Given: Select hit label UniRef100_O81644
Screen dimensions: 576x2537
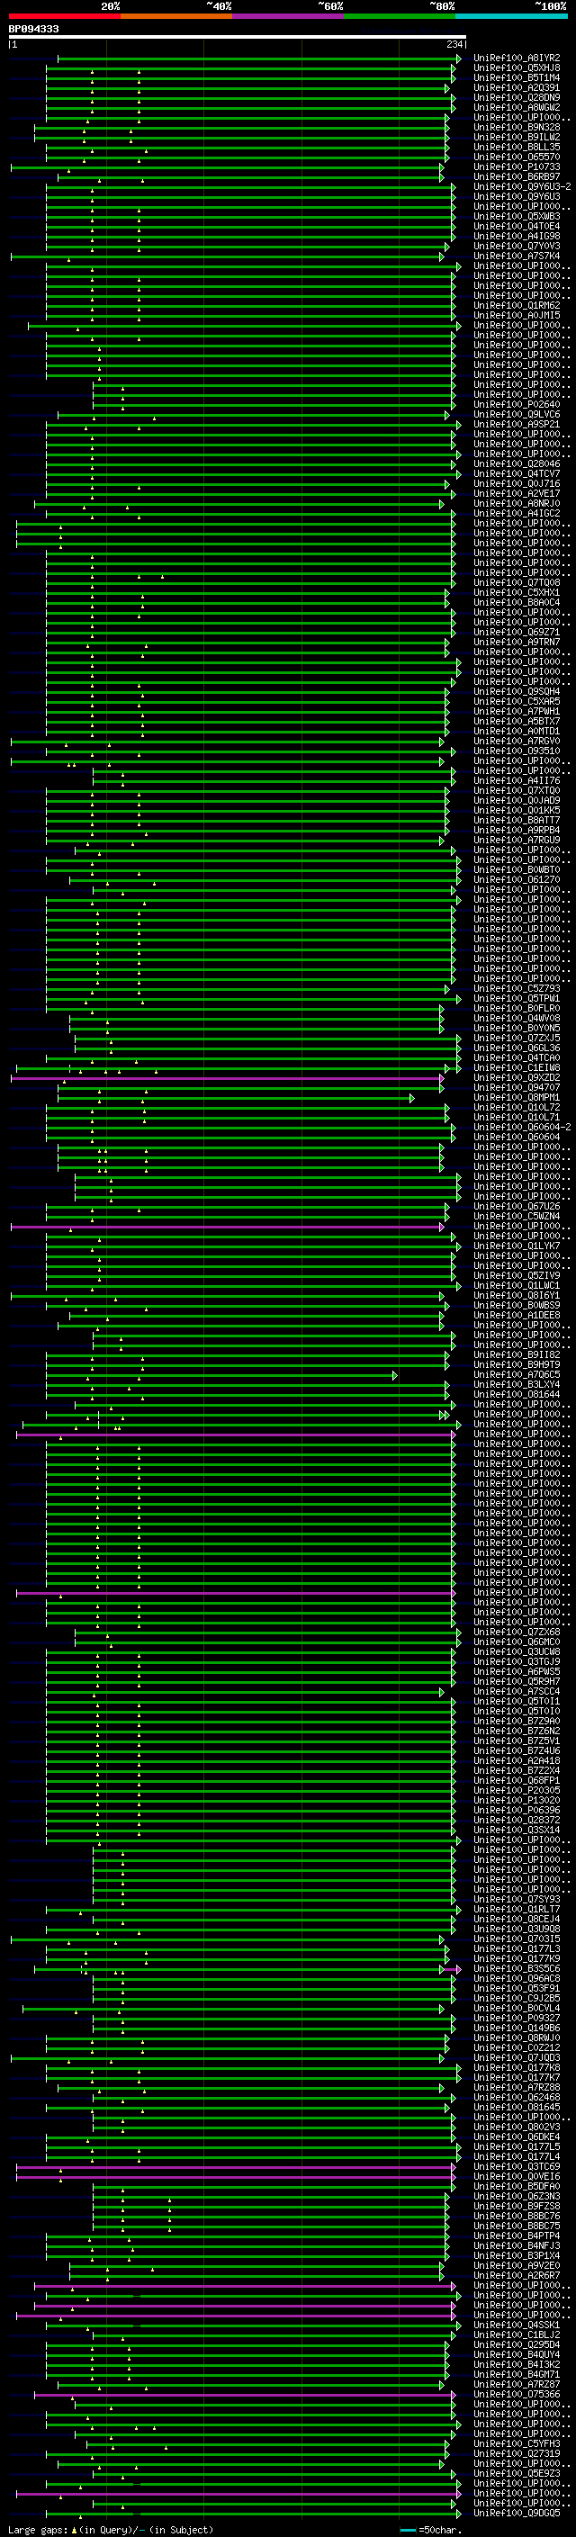Looking at the screenshot, I should [x=517, y=1395].
